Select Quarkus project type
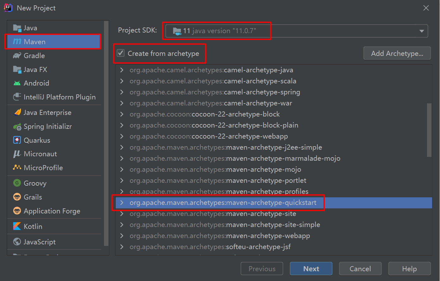This screenshot has width=440, height=281. (54, 140)
